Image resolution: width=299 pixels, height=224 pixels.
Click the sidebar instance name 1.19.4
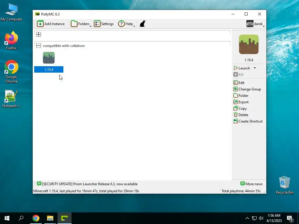click(x=249, y=60)
